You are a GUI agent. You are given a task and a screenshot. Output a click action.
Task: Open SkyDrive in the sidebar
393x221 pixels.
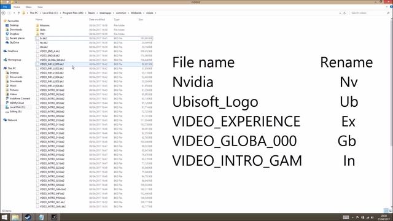(12, 42)
